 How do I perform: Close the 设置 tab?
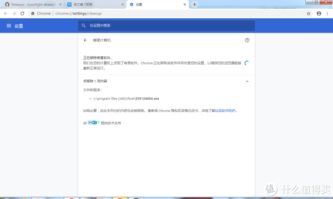[x=185, y=4]
